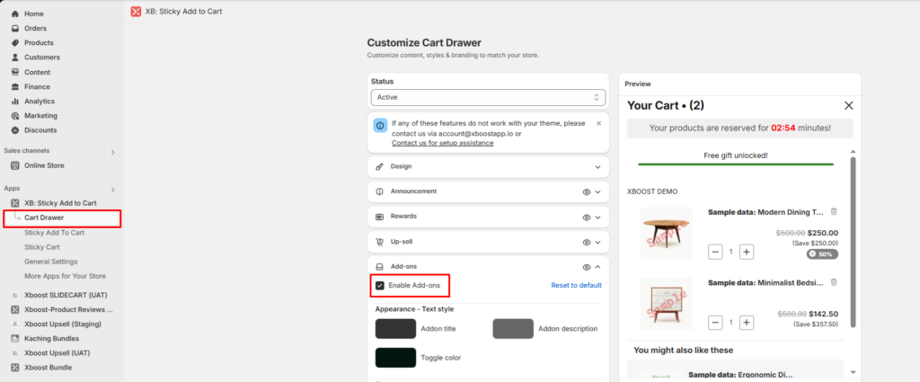920x382 pixels.
Task: Toggle visibility eye for Announcement section
Action: [x=586, y=191]
